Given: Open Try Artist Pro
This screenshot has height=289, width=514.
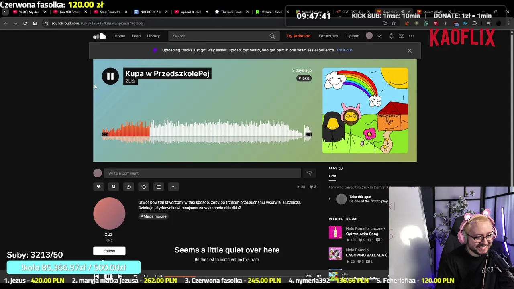Looking at the screenshot, I should [x=298, y=36].
